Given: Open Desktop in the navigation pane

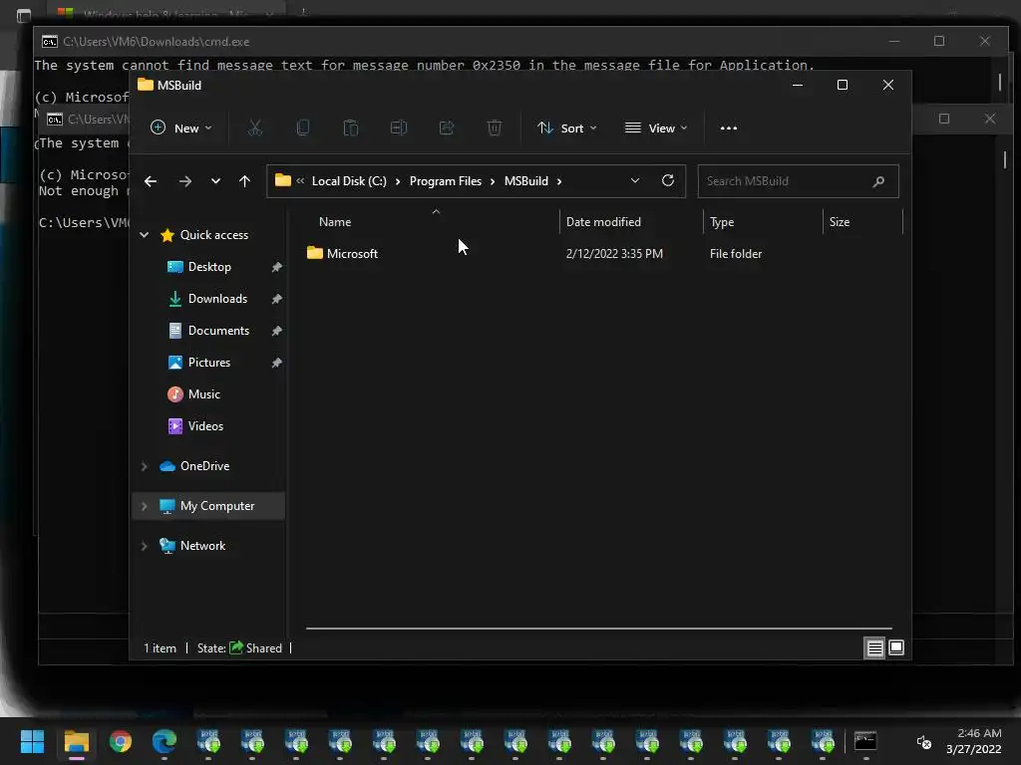Looking at the screenshot, I should click(x=209, y=267).
